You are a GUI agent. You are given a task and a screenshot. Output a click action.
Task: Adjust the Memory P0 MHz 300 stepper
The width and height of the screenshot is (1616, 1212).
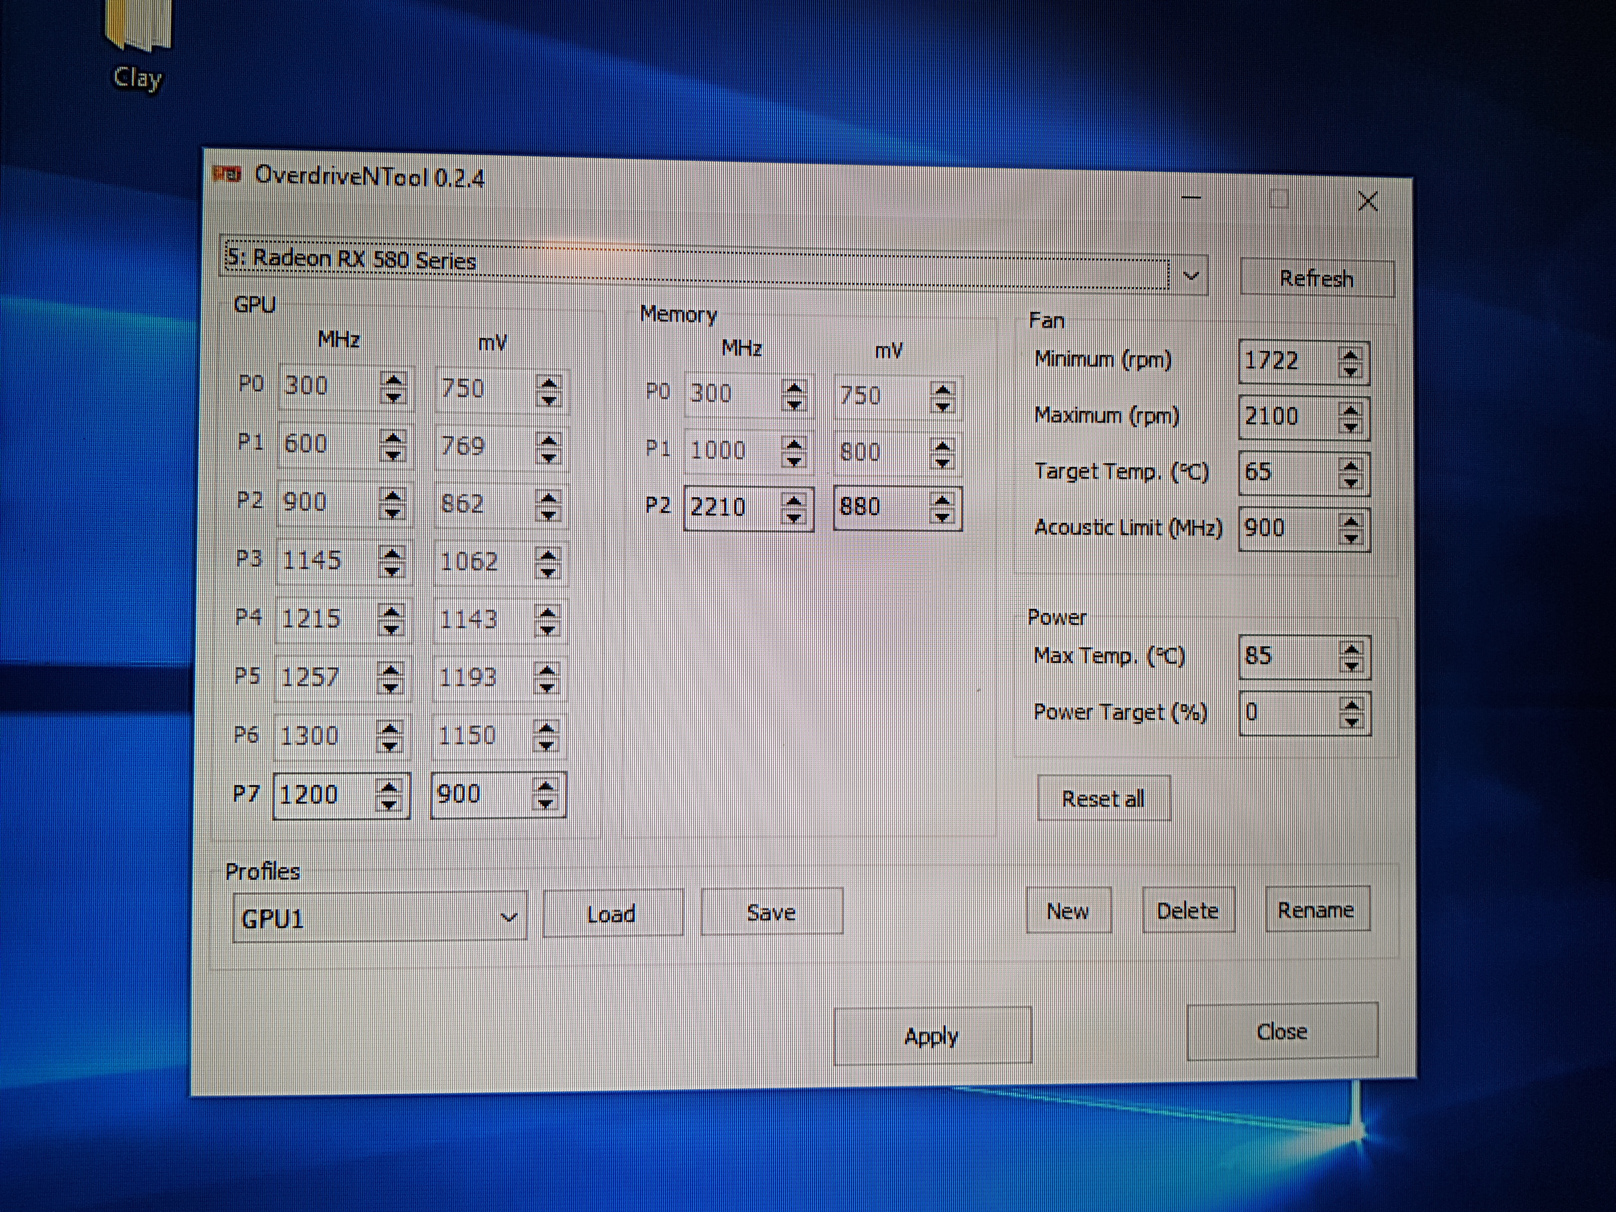794,397
